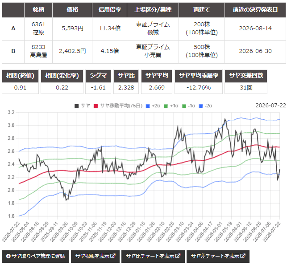
Task: Toggle the blue +2σ legend swatch
Action: tap(148, 106)
